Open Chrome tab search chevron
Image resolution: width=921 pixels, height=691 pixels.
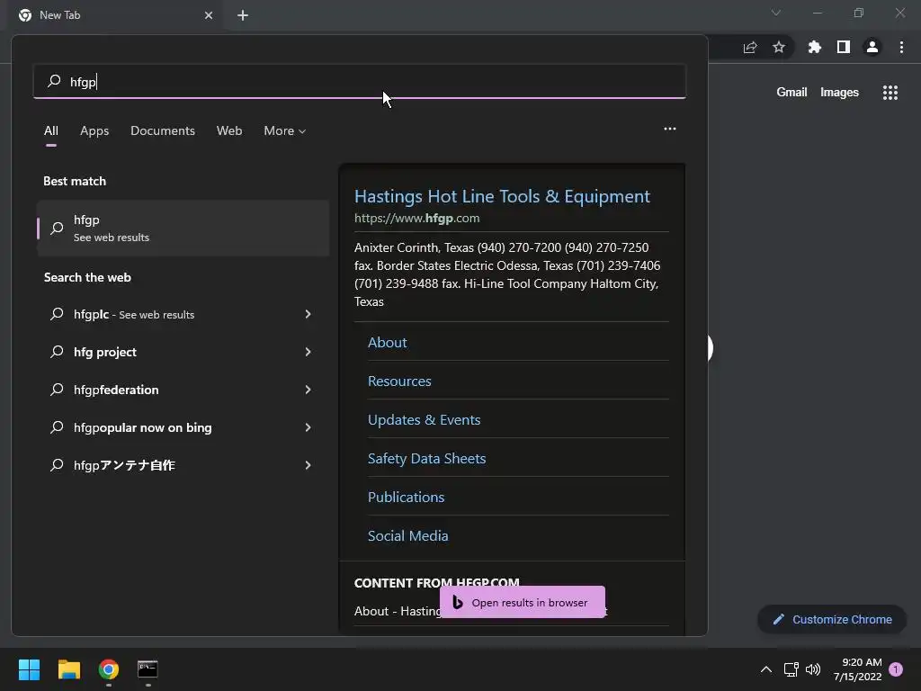tap(776, 13)
